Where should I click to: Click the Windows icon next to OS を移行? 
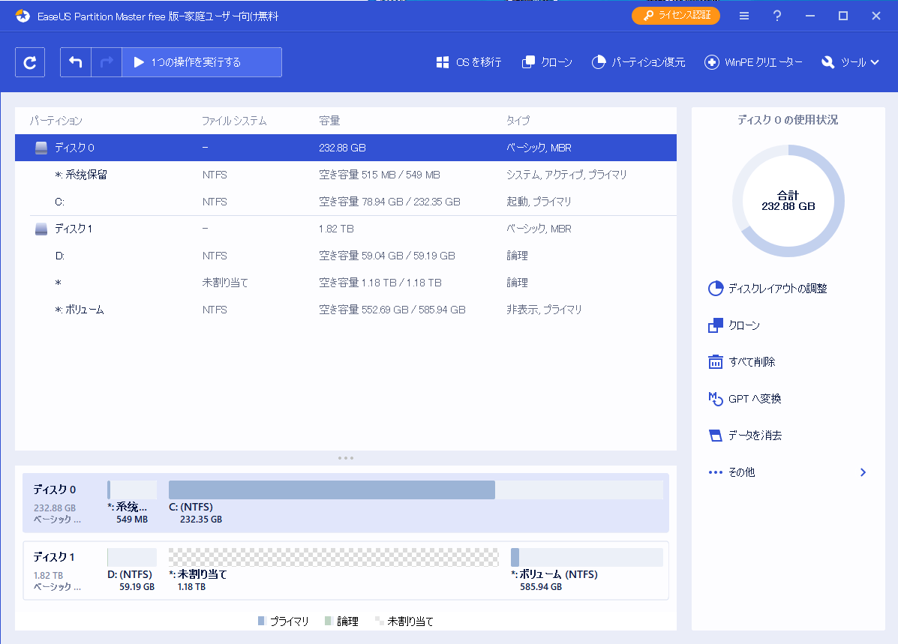pos(443,62)
